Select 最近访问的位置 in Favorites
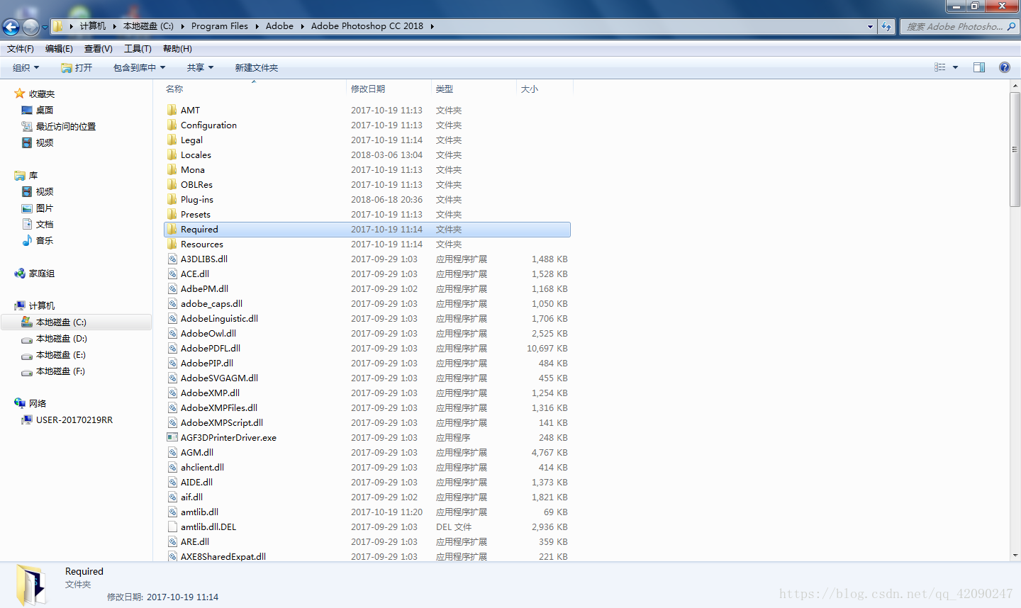Image resolution: width=1021 pixels, height=608 pixels. (x=66, y=126)
